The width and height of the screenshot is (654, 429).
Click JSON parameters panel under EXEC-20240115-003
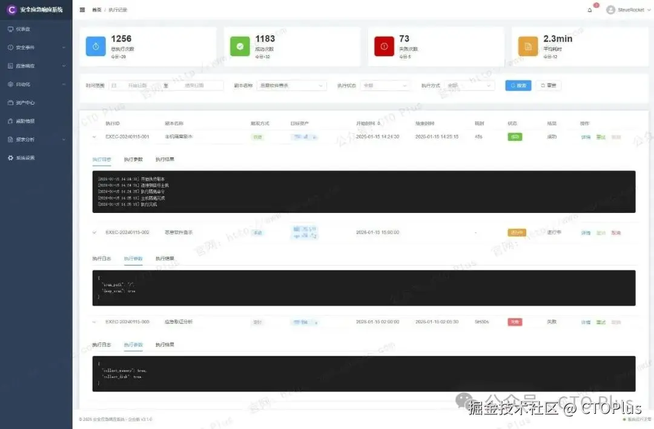pos(364,373)
